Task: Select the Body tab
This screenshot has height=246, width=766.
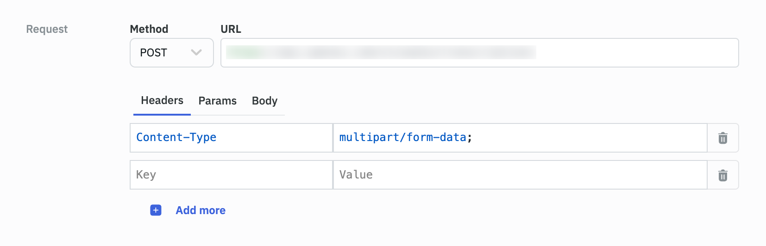Action: tap(264, 101)
